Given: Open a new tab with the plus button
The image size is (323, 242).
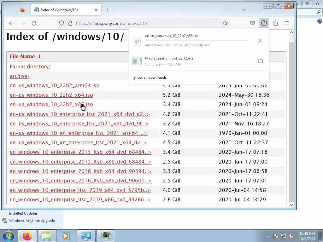Looking at the screenshot, I should point(108,10).
